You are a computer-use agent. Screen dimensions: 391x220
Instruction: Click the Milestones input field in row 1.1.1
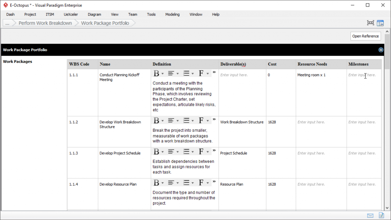pos(363,75)
